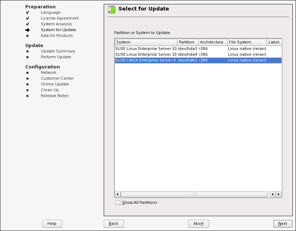This screenshot has height=231, width=296.
Task: Click the Customer Center step
Action: coord(57,78)
